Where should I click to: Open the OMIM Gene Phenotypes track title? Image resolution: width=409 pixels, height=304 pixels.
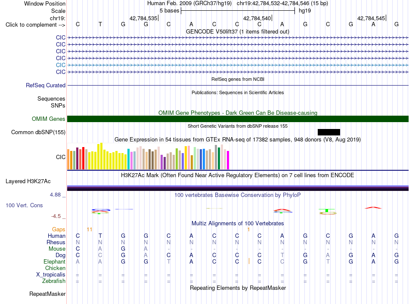coord(238,113)
